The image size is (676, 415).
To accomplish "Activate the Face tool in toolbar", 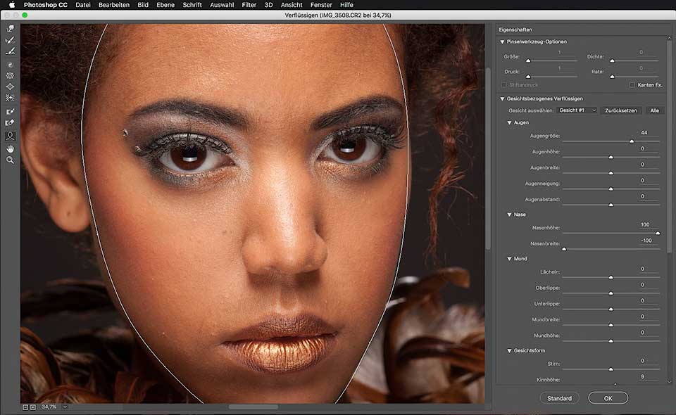I will [x=11, y=136].
